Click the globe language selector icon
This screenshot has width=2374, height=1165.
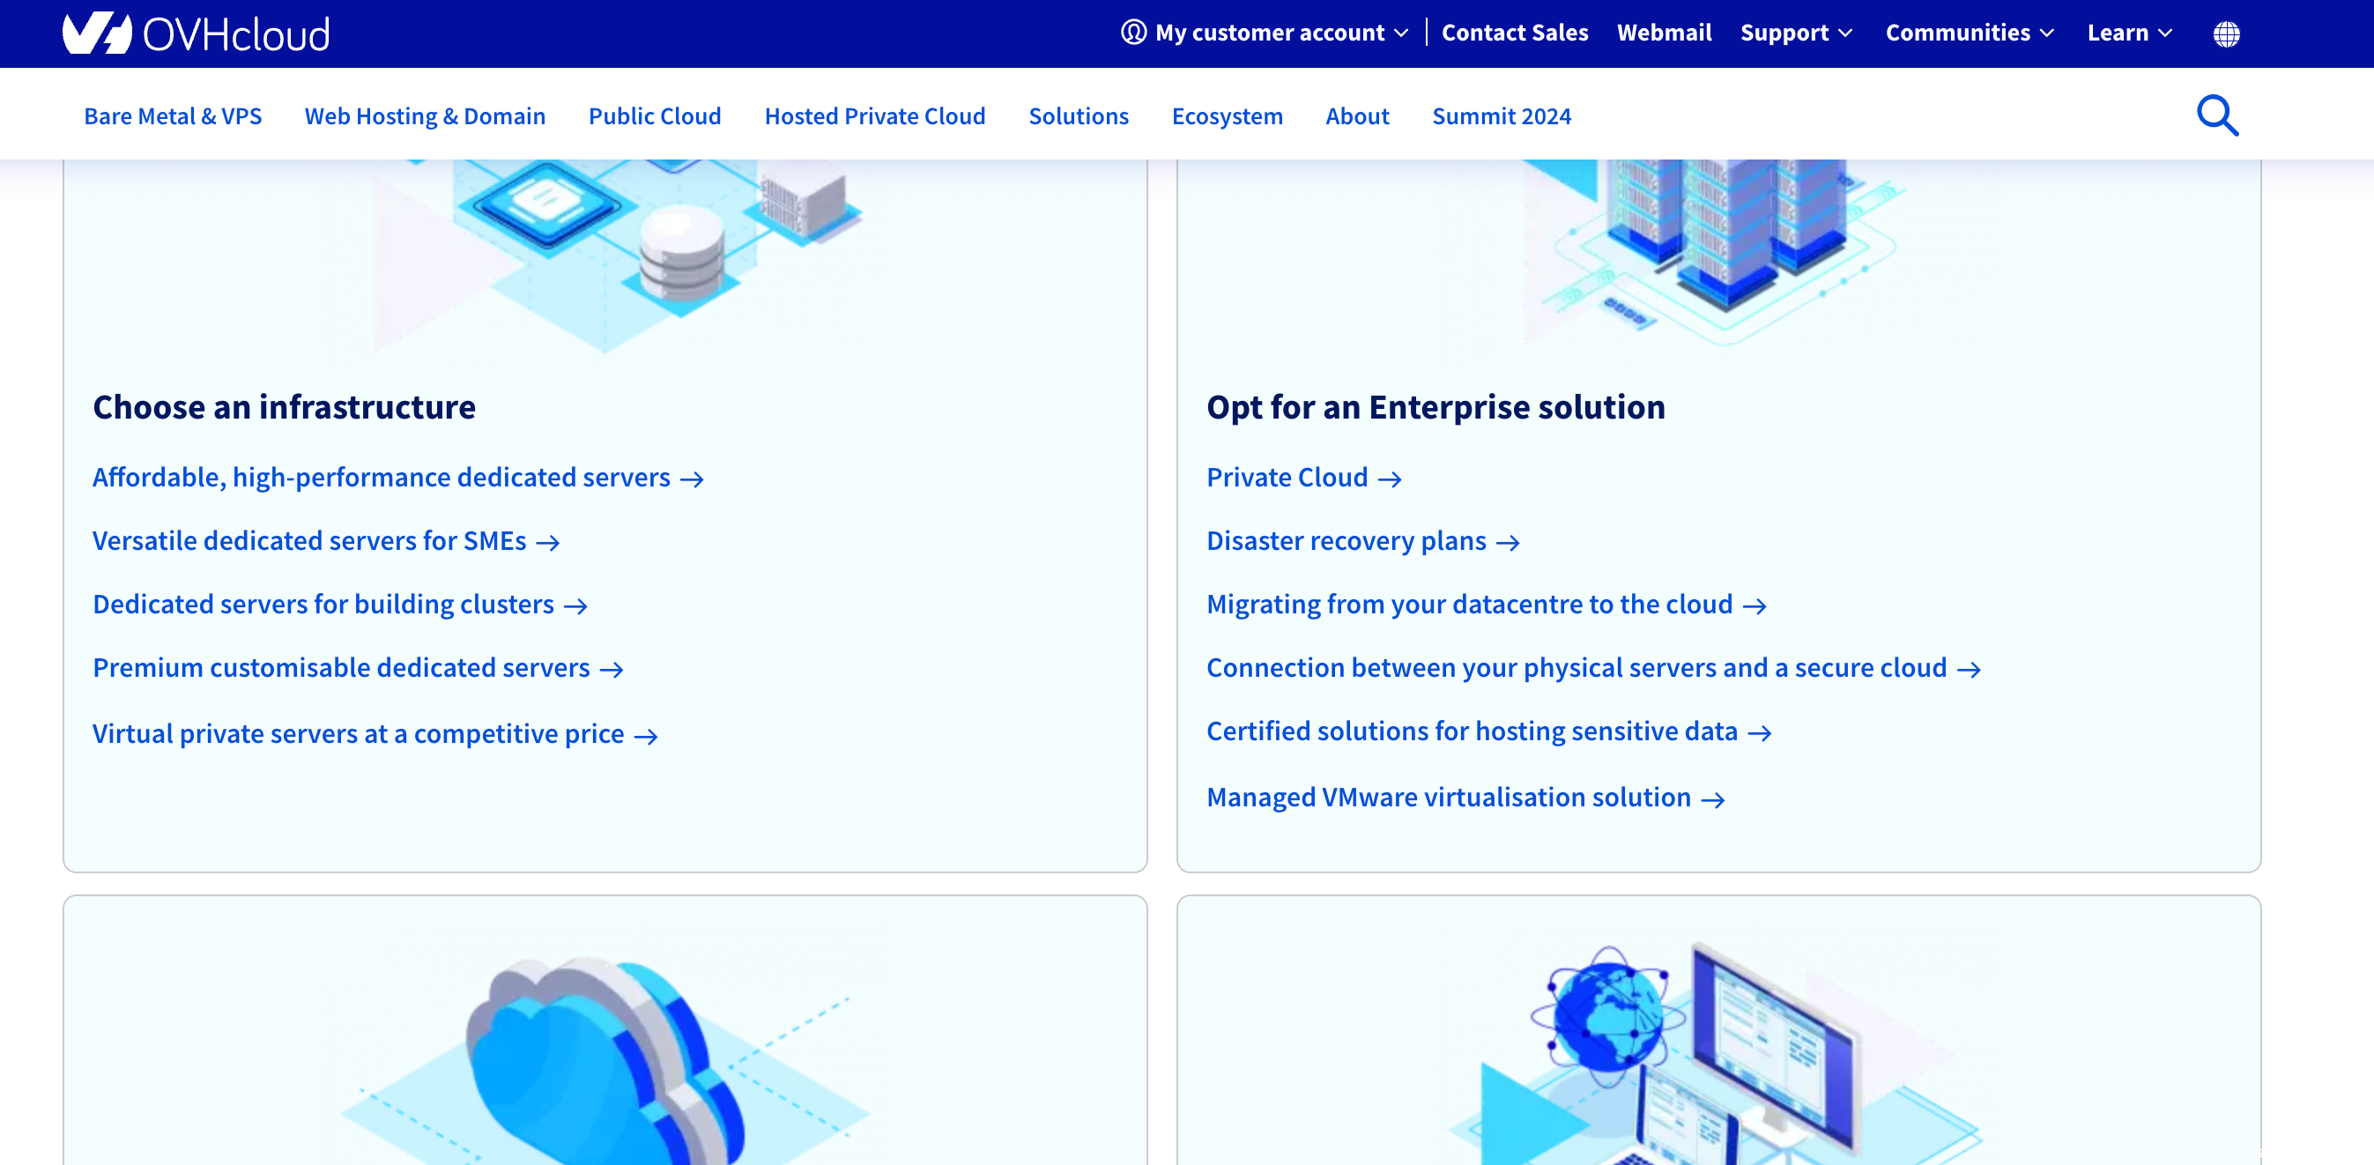point(2226,34)
